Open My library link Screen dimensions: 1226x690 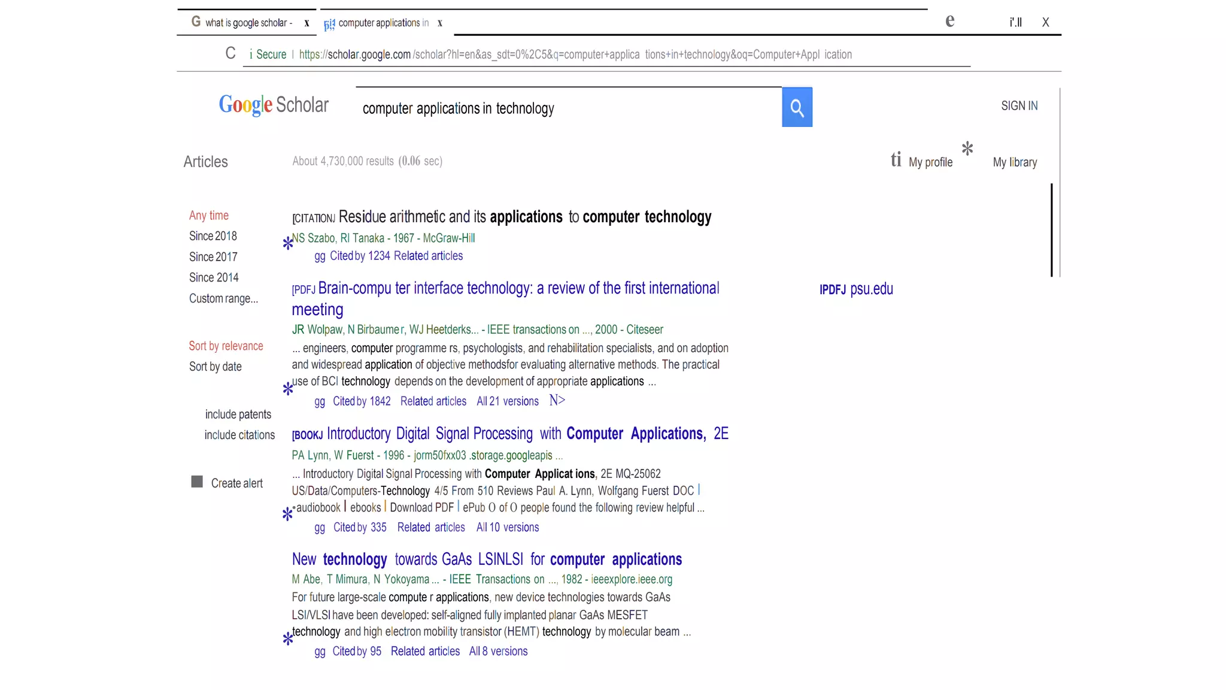[x=1015, y=162]
